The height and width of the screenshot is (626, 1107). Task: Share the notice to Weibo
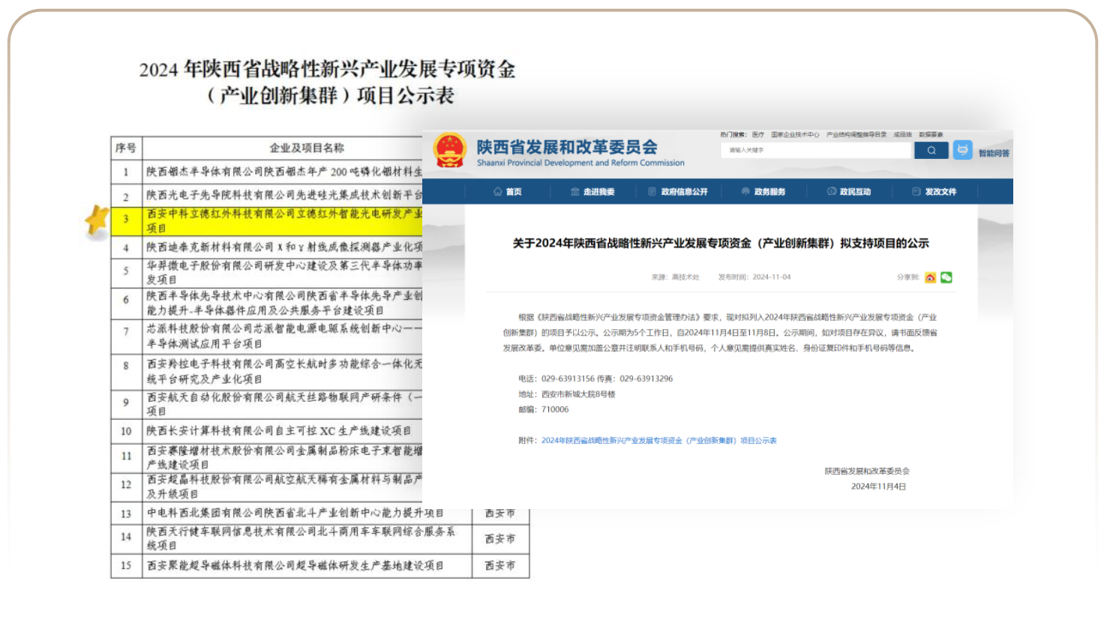(x=930, y=277)
